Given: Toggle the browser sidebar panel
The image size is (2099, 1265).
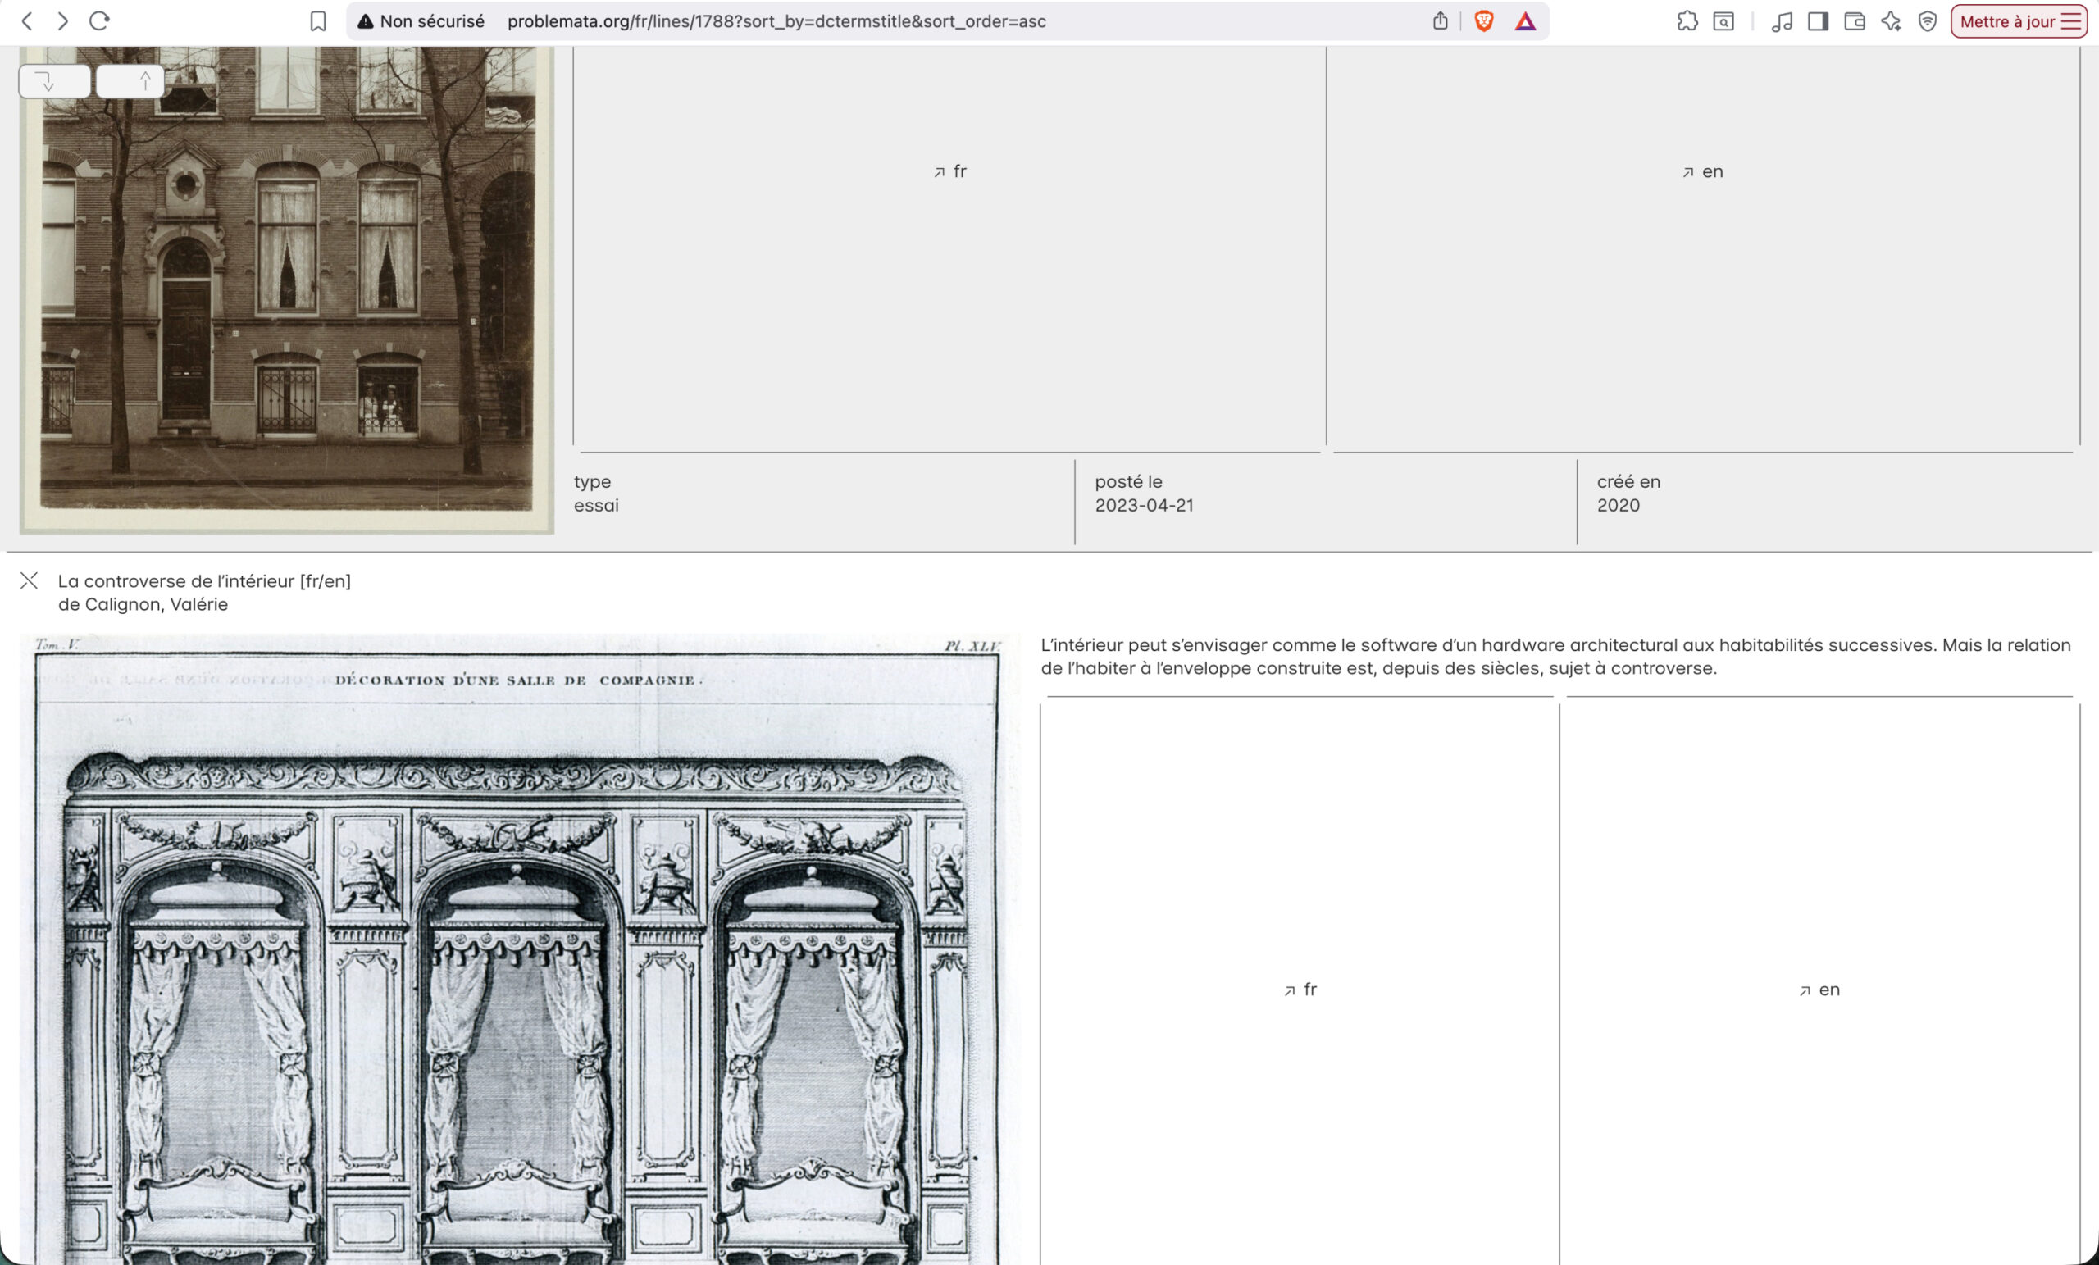Looking at the screenshot, I should click(1818, 21).
